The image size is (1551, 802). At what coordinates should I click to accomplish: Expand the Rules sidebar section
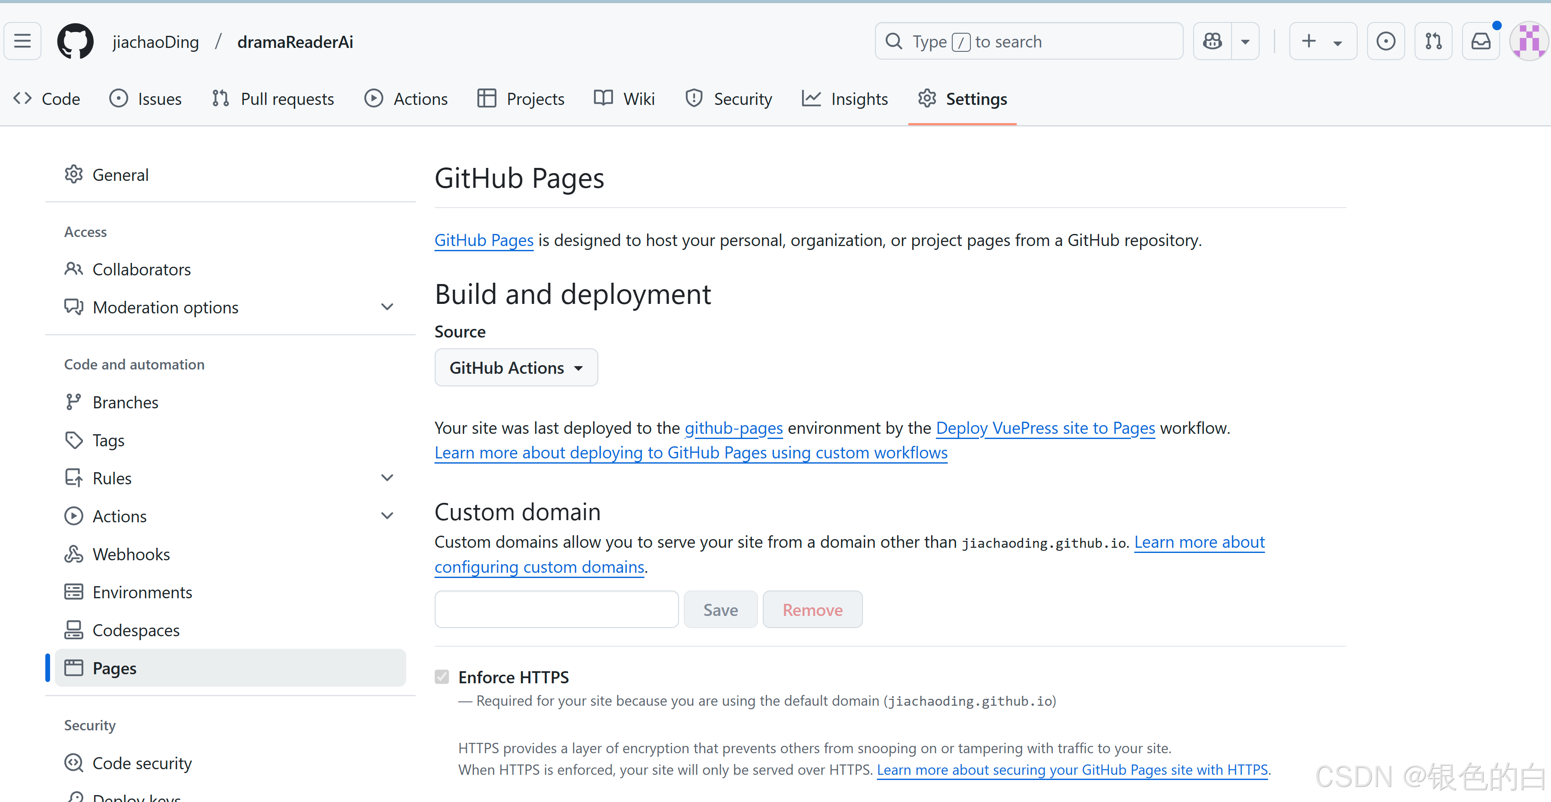pyautogui.click(x=387, y=478)
